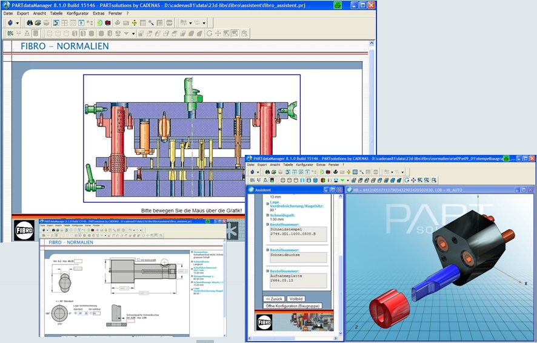The height and width of the screenshot is (343, 537).
Task: Click Schneidstempel order number text field
Action: point(298,234)
